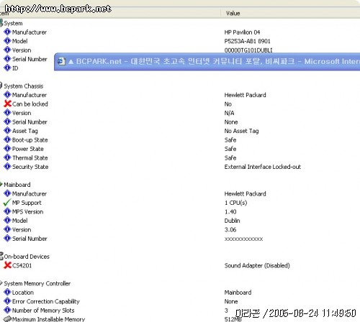This screenshot has height=322, width=360.
Task: Click the value 1.40
Action: 230,212
